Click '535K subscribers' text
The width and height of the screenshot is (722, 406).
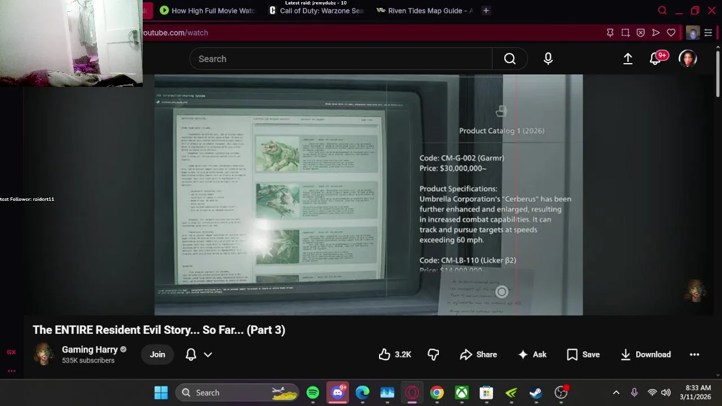[x=88, y=360]
